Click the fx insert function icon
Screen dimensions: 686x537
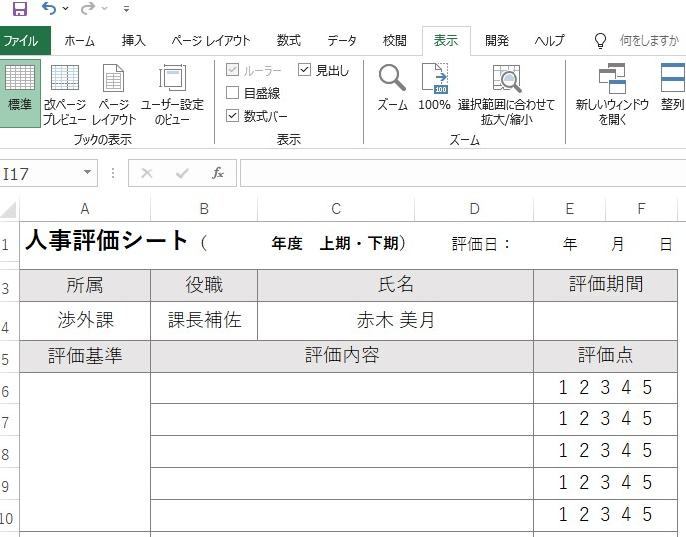coord(218,173)
